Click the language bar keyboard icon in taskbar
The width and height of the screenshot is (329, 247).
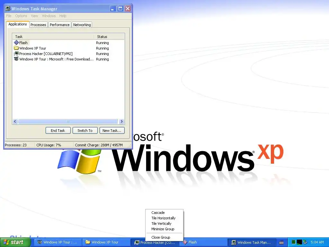(281, 242)
